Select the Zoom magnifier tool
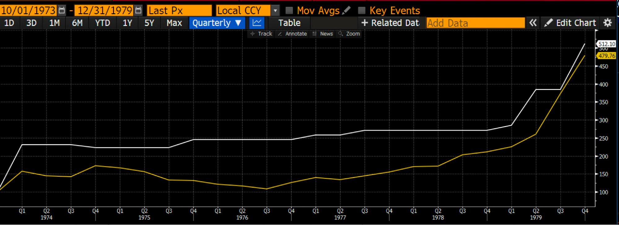This screenshot has height=225, width=619. pos(349,34)
